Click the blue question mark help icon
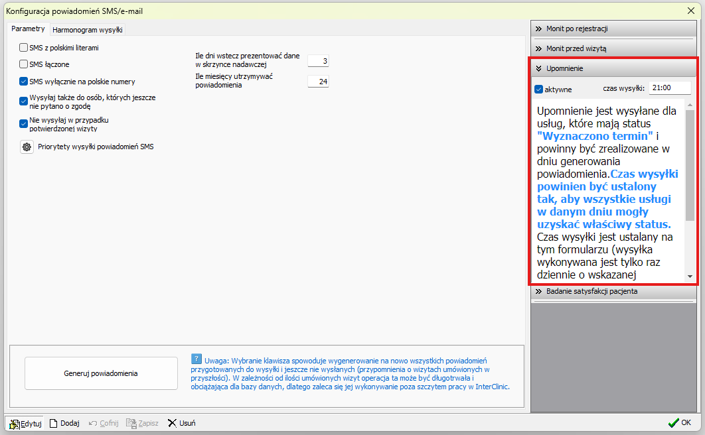The image size is (705, 435). pos(196,358)
